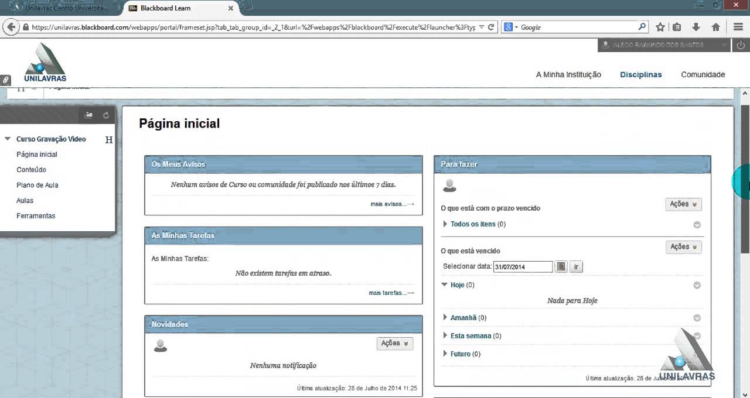
Task: Click As Minhas Tarefas panel header
Action: [x=284, y=236]
